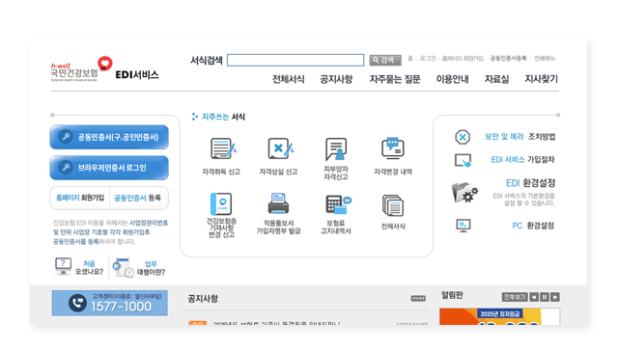Click the 보안 및 에러 조치방법 X icon
The height and width of the screenshot is (349, 618).
tap(463, 137)
